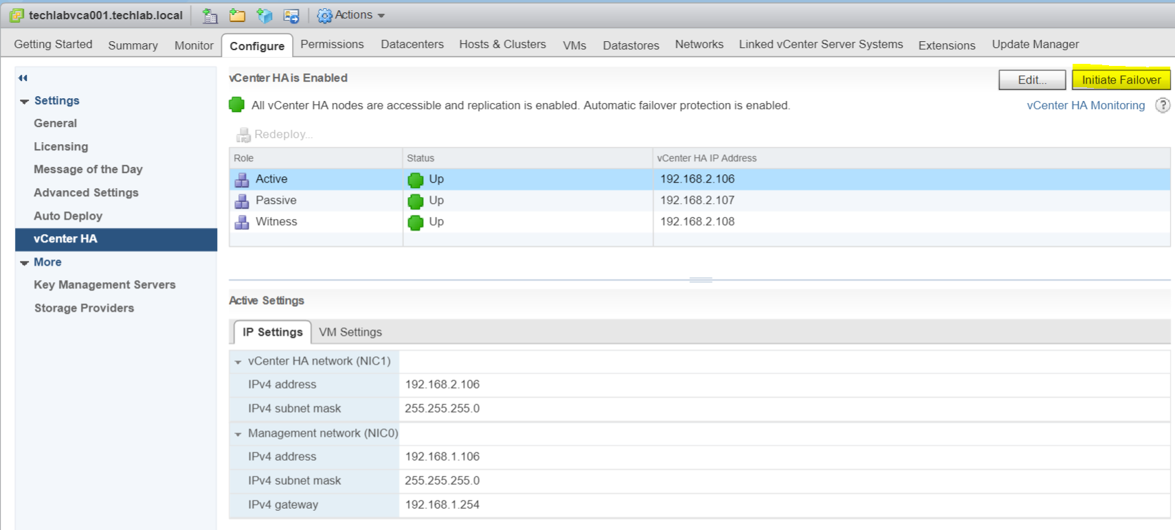The width and height of the screenshot is (1175, 530).
Task: Open Message of the Day settings
Action: [88, 169]
